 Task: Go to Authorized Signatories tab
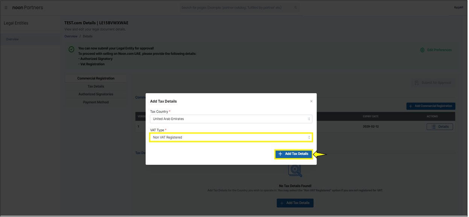(x=96, y=94)
